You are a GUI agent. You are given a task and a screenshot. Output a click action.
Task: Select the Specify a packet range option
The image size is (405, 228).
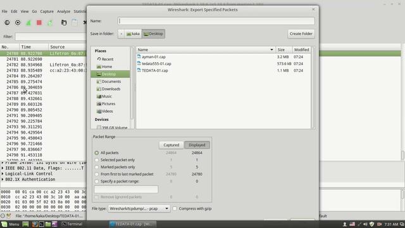tap(97, 181)
